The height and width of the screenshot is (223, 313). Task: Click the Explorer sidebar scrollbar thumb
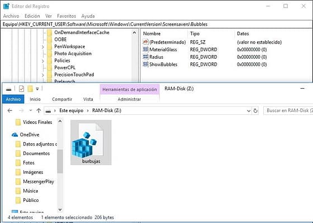click(x=60, y=161)
